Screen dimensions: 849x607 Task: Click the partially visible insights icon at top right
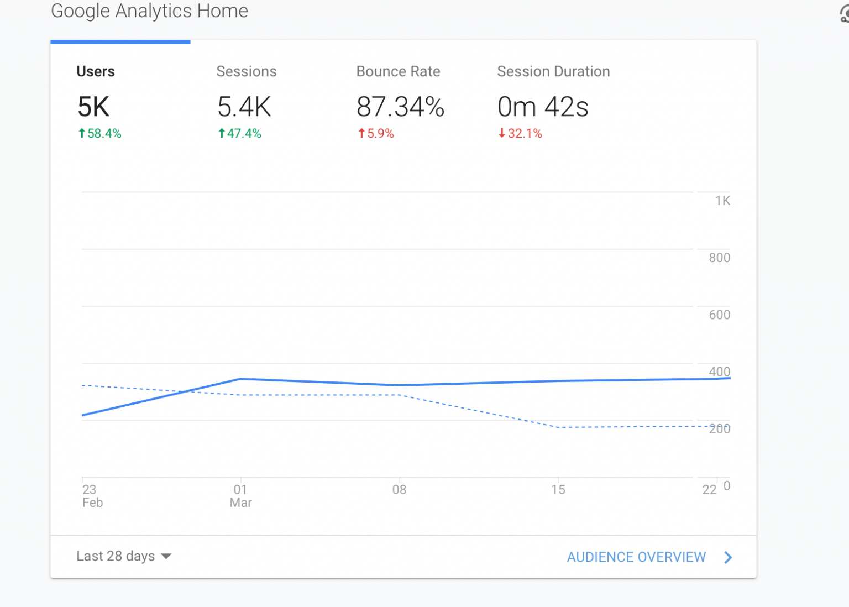pos(844,14)
